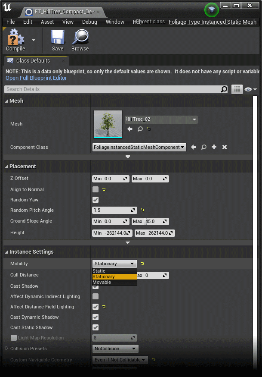262x377 pixels.
Task: Toggle the Random Yaw checkbox
Action: coord(95,200)
